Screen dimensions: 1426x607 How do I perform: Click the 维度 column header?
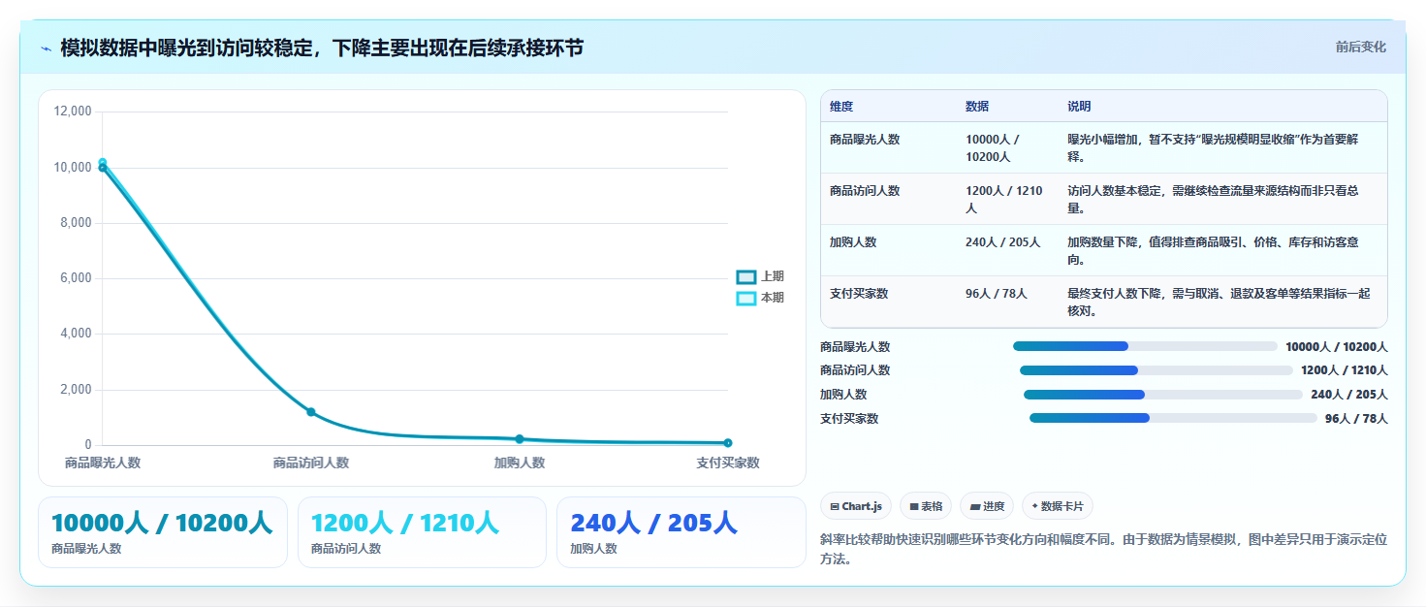[x=841, y=107]
